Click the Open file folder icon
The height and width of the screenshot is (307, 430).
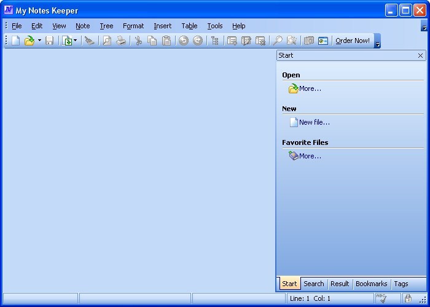pyautogui.click(x=29, y=41)
